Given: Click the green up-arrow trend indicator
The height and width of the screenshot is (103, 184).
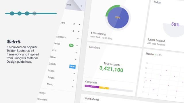Looking at the screenshot, I should coord(156,55).
